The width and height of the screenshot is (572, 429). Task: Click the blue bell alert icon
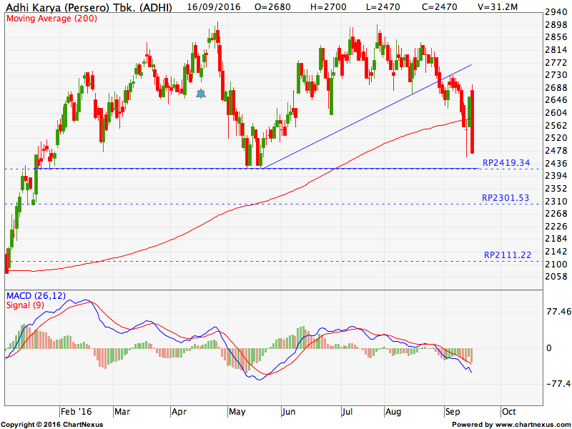click(x=200, y=94)
